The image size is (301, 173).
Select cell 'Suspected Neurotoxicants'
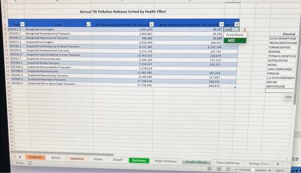tap(43, 71)
